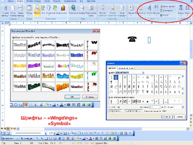Open the References ribbon tab
193x145 pixels.
click(x=47, y=1)
